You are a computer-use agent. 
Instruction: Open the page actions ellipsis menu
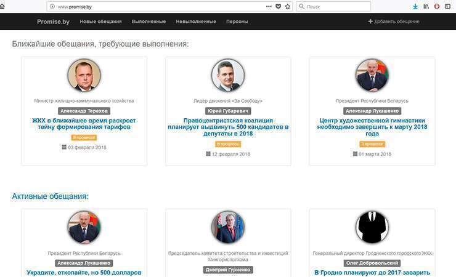tap(269, 6)
